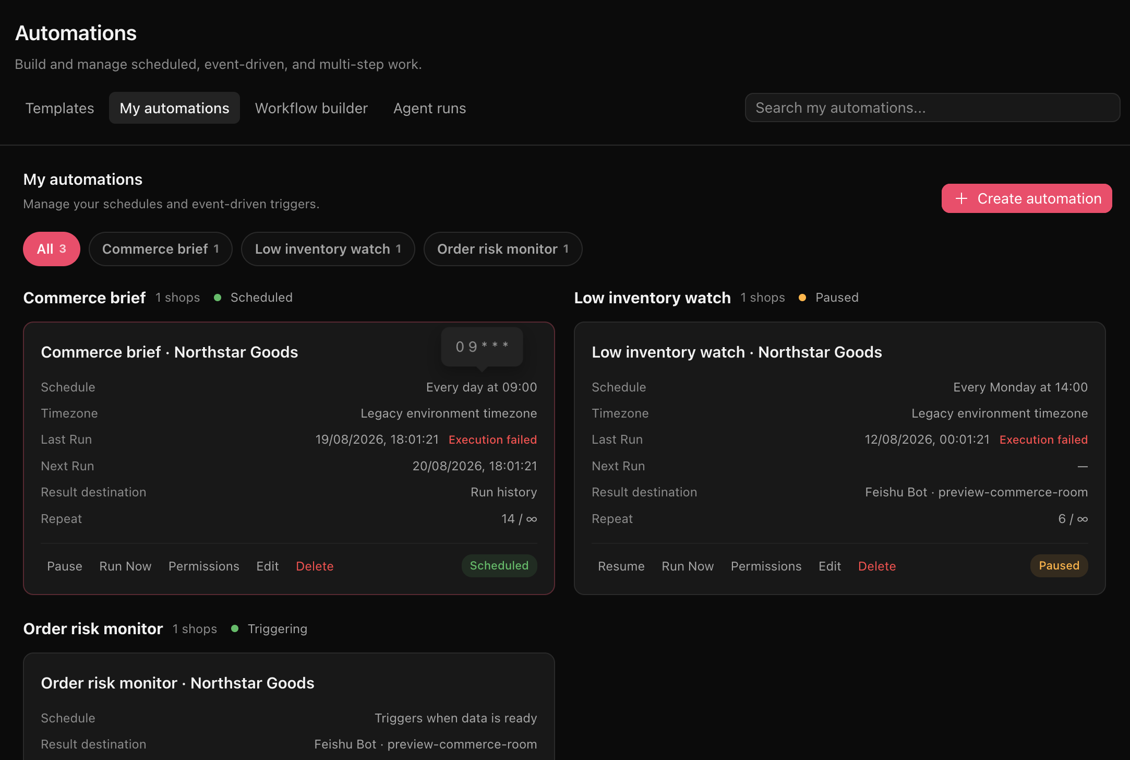Click the orange Paused status dot

(802, 298)
